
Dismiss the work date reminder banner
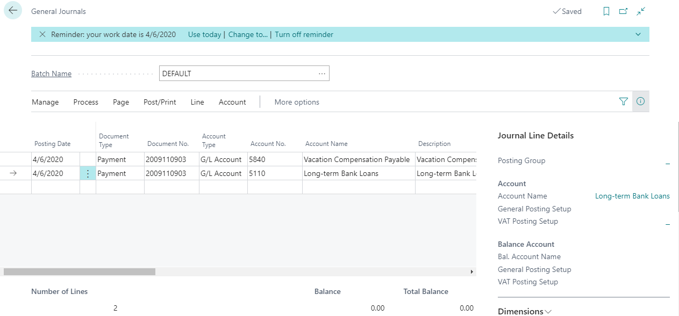click(x=42, y=34)
